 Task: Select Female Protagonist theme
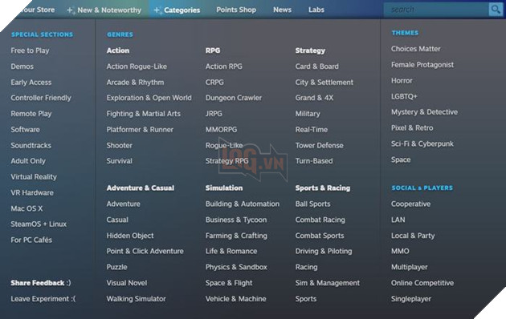(x=422, y=65)
